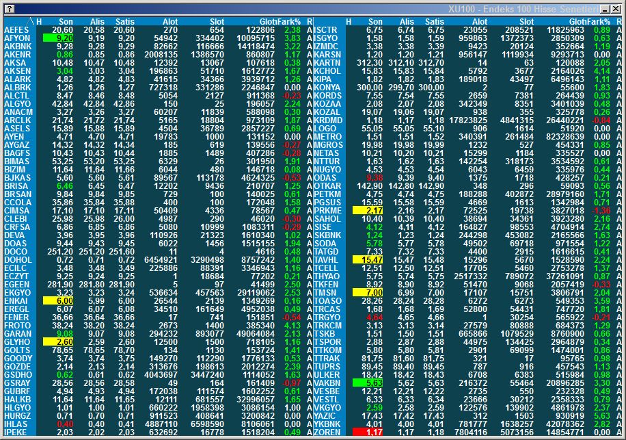Viewport: 626px width, 440px height.
Task: Click the BIMAS symbol
Action: tap(17, 161)
